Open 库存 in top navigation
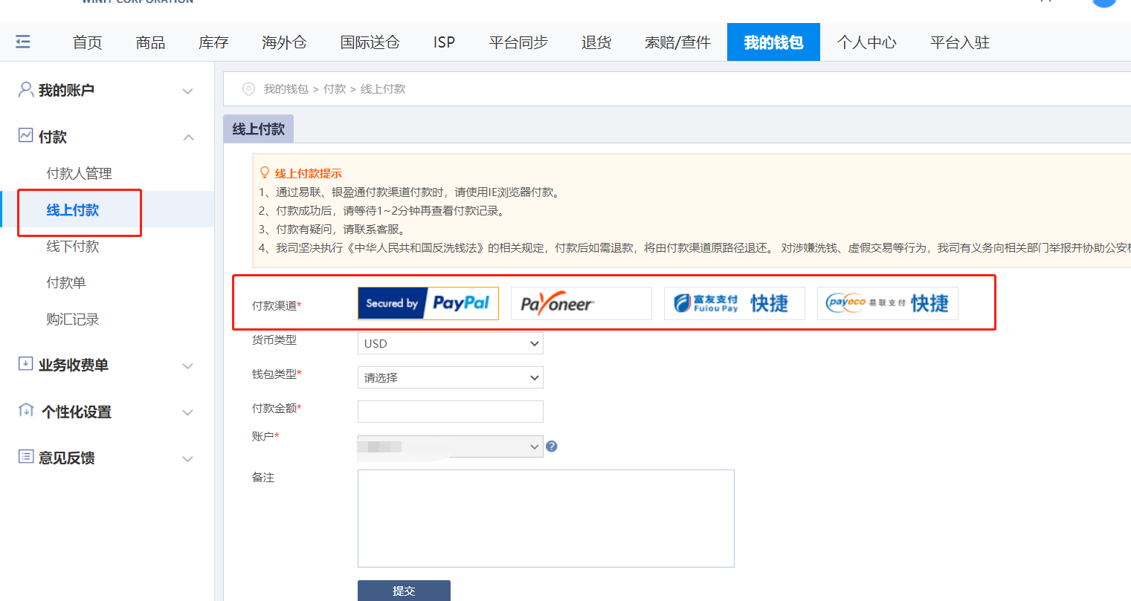 213,42
